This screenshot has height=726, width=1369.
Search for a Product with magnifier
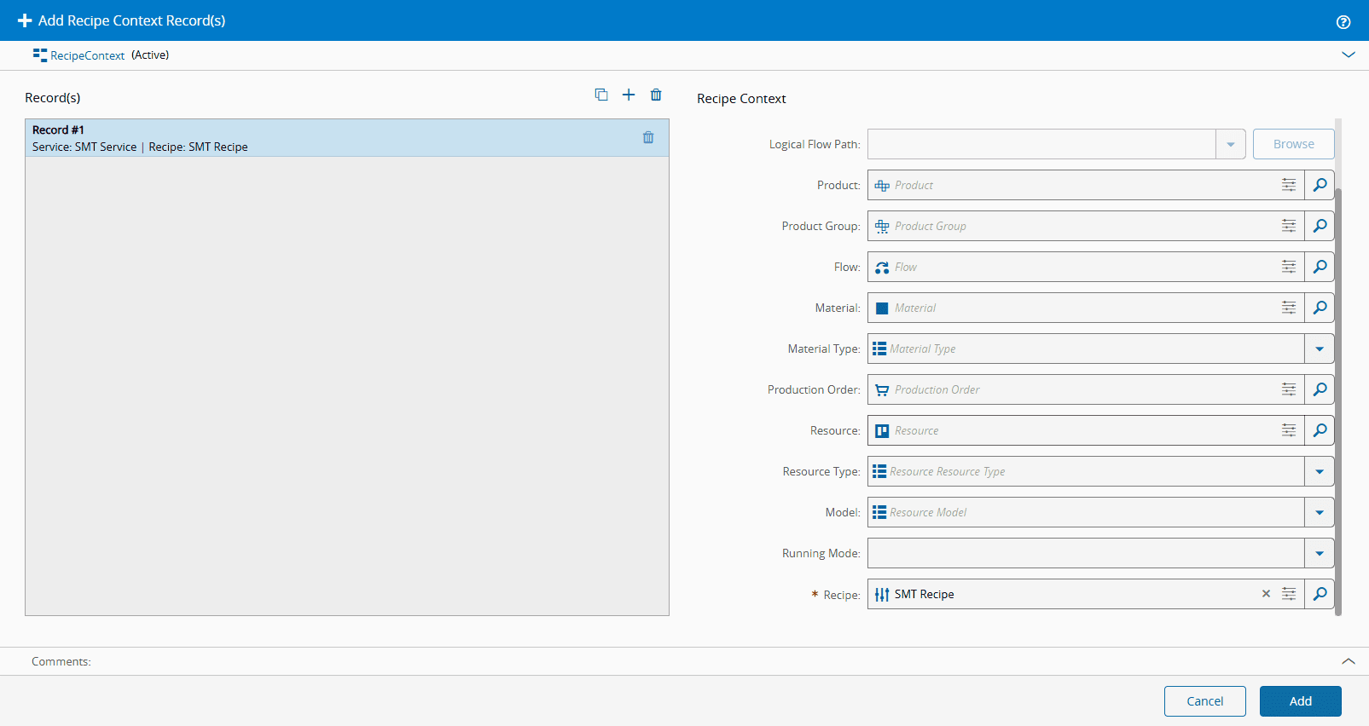tap(1320, 185)
